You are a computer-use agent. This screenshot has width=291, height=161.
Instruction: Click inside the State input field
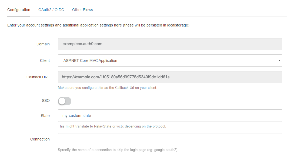170,116
